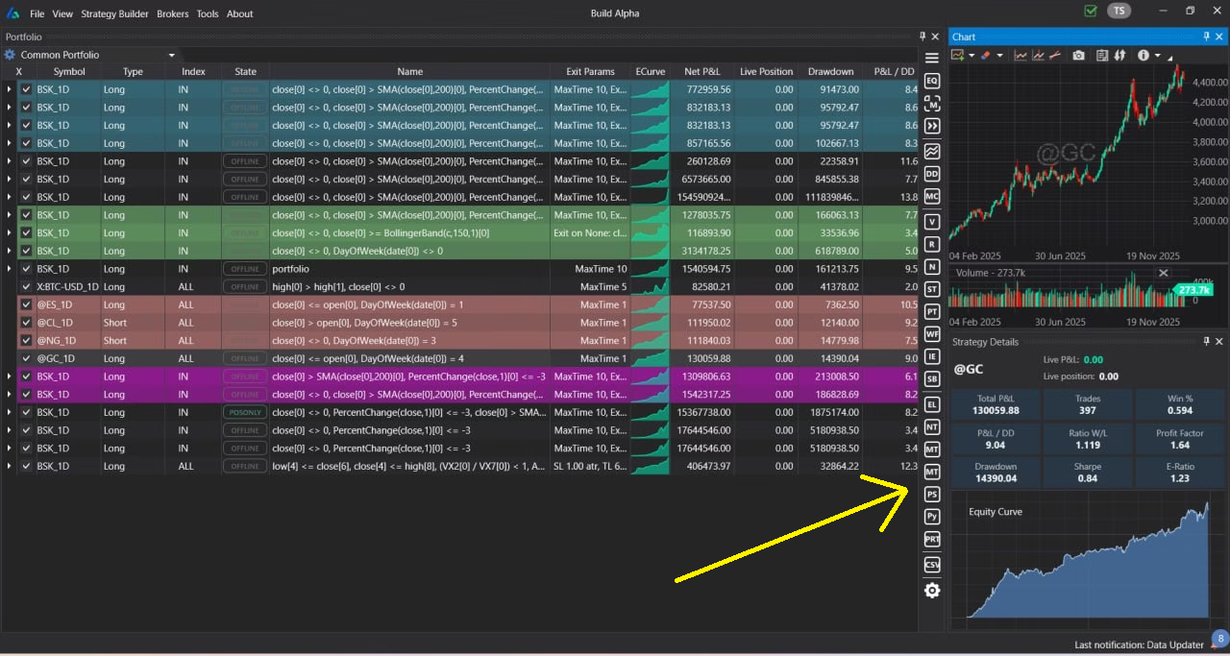Expand the portfolio-named BSK_1D row
The image size is (1230, 656).
tap(10, 269)
